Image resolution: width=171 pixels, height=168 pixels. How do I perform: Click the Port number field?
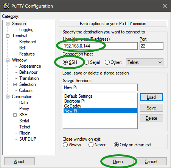(151, 46)
